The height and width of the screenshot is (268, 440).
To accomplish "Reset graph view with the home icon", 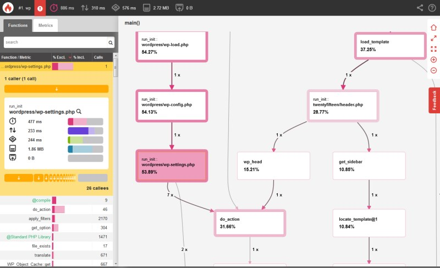I will click(433, 28).
